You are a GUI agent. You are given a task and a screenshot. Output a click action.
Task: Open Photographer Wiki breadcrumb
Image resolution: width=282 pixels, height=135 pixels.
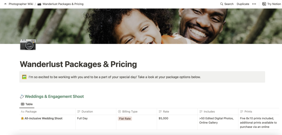point(21,4)
